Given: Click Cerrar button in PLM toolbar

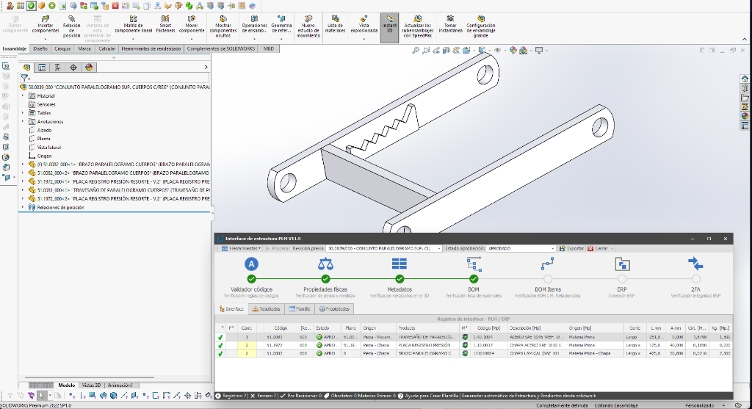Looking at the screenshot, I should tap(598, 248).
